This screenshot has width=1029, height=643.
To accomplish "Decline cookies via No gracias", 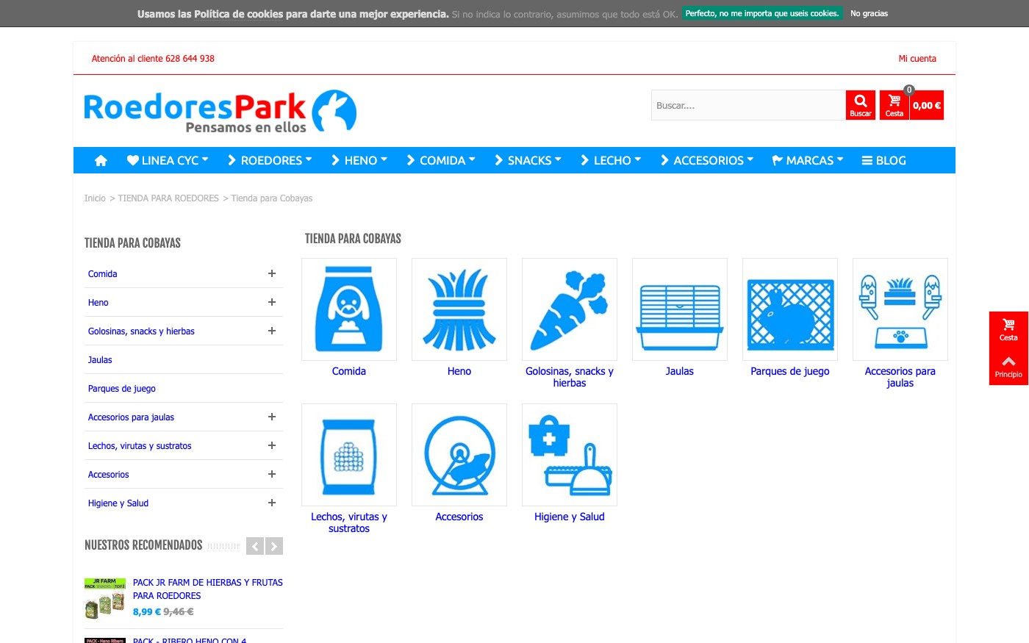I will (869, 13).
